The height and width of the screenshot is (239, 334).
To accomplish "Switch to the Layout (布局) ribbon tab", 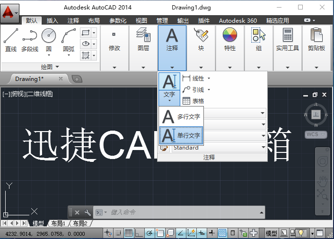I will (94, 21).
